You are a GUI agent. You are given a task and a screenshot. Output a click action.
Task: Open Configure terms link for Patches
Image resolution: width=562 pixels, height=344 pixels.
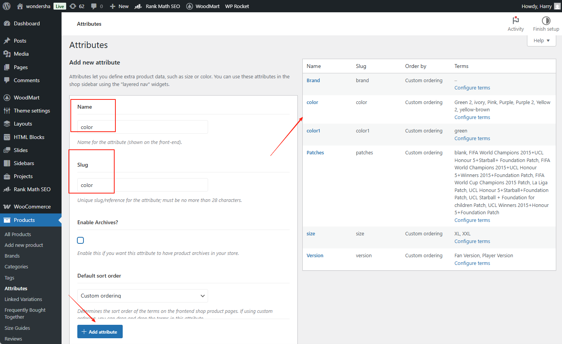coord(472,220)
